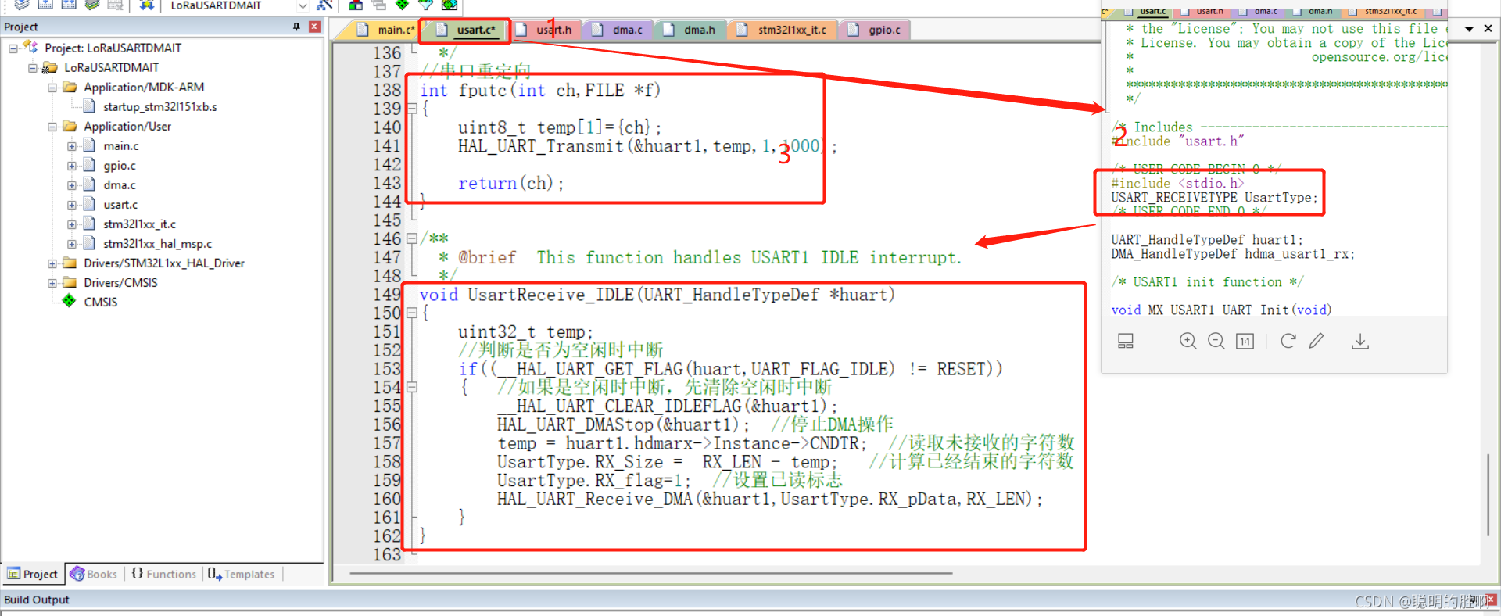Switch to the usart.h editor tab
This screenshot has height=616, width=1501.
coord(544,30)
